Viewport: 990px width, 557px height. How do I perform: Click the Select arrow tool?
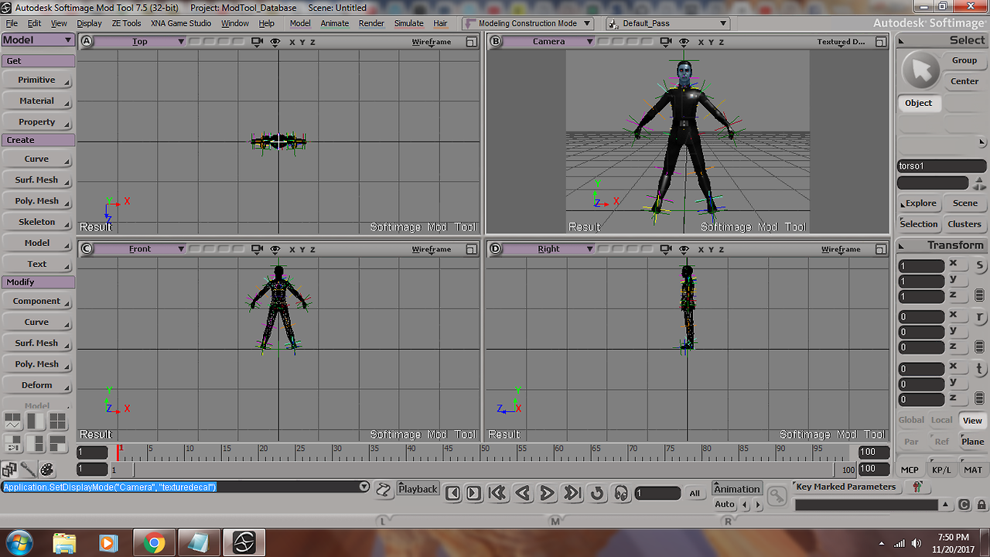click(920, 71)
